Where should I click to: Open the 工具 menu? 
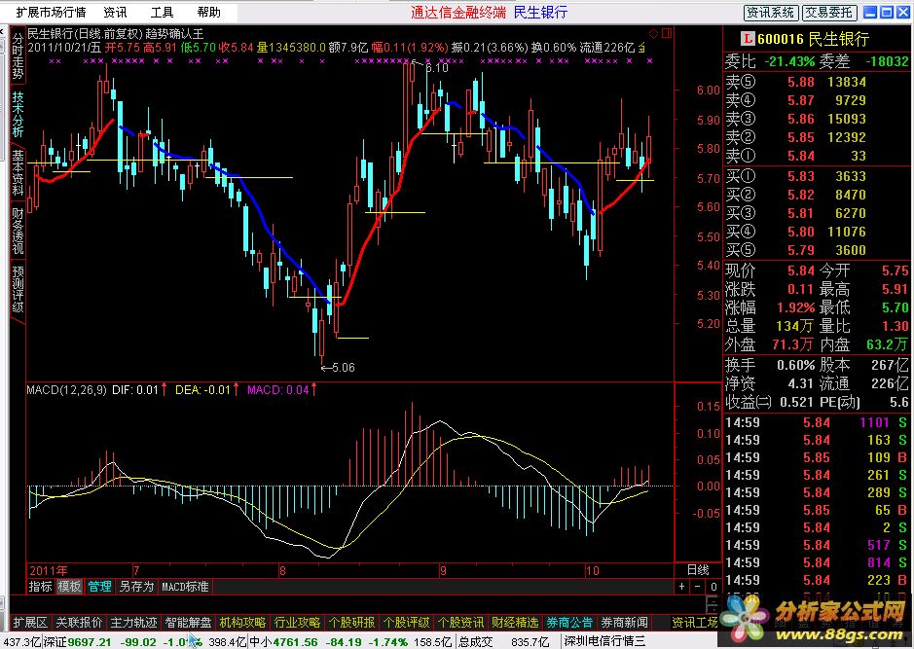click(162, 12)
